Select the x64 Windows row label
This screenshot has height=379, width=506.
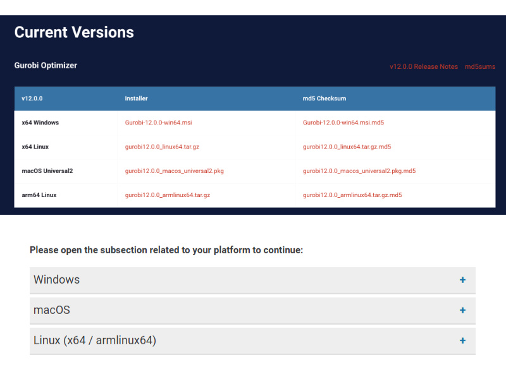click(40, 123)
